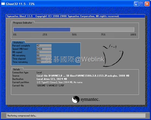Viewport: 151px width, 120px height.
Task: Click the Time remaining label
Action: click(20, 62)
